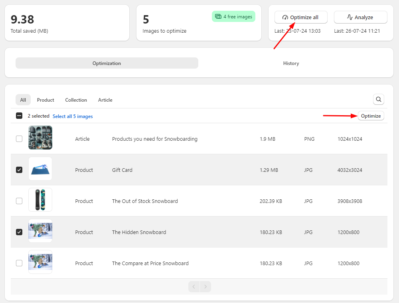The image size is (399, 303).
Task: Open search with the magnifier icon
Action: pyautogui.click(x=378, y=99)
